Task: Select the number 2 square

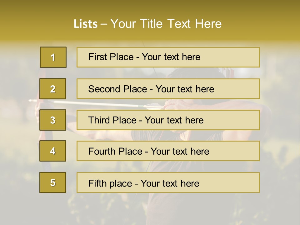Action: 53,89
